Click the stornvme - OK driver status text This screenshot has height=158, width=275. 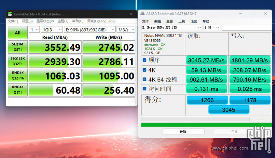[x=155, y=45]
